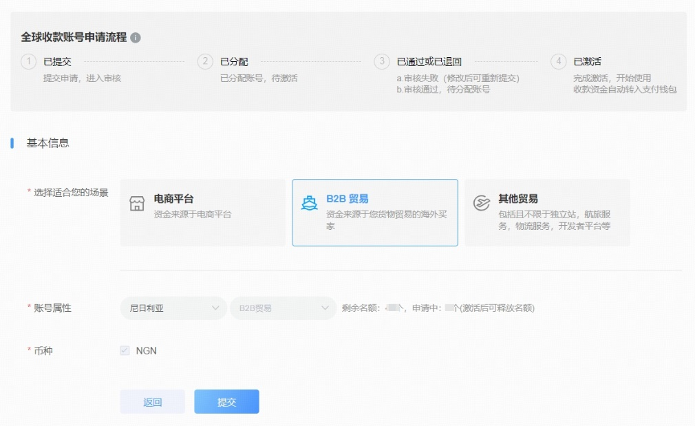Click the NGN currency label

coord(147,351)
